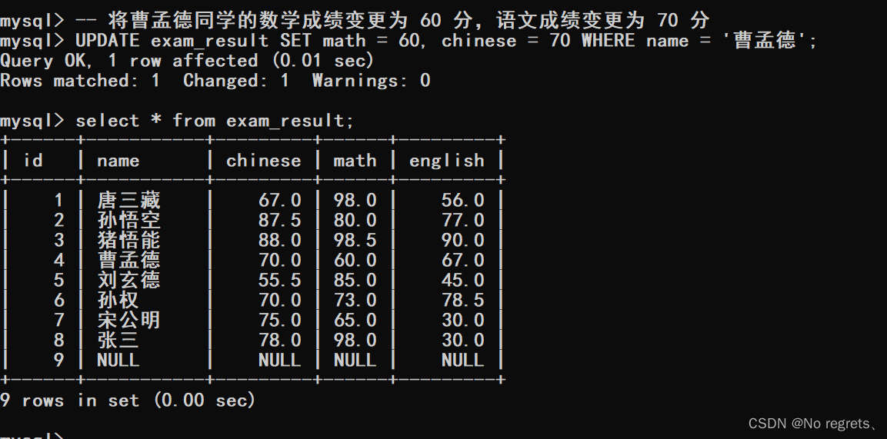Select 曹孟德 in the table's name column
The height and width of the screenshot is (439, 887).
128,260
